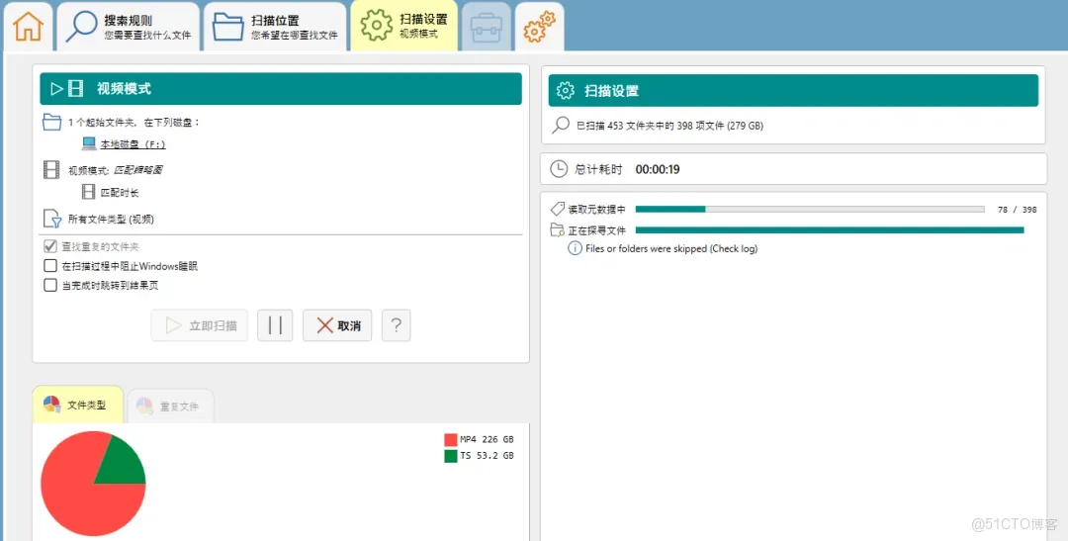Select the 文件类型 chart tab

click(x=78, y=405)
